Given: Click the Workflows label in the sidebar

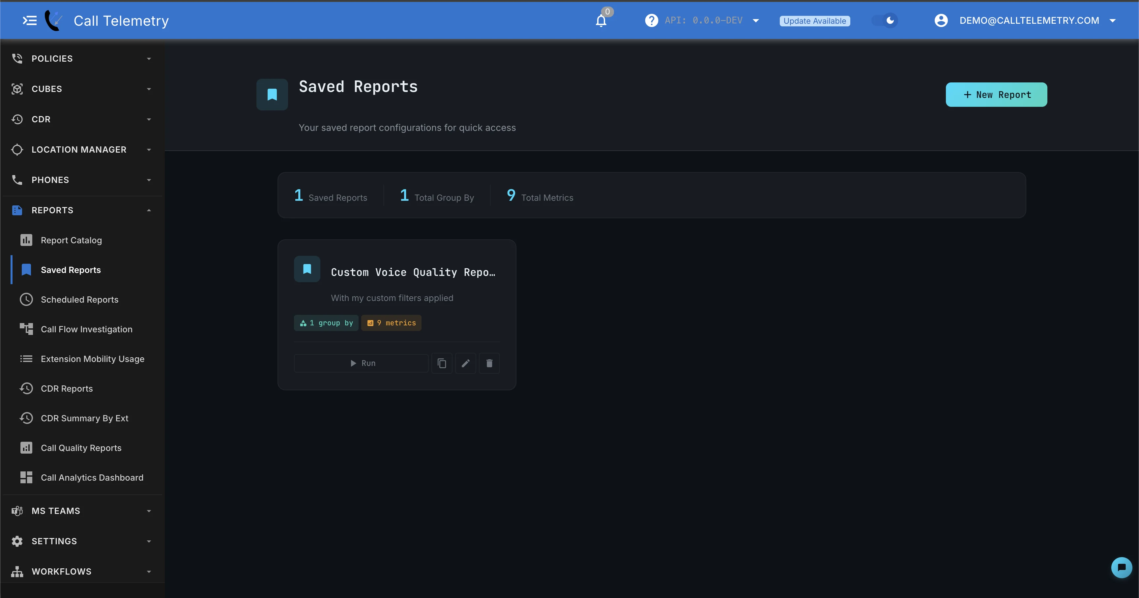Looking at the screenshot, I should click(61, 571).
